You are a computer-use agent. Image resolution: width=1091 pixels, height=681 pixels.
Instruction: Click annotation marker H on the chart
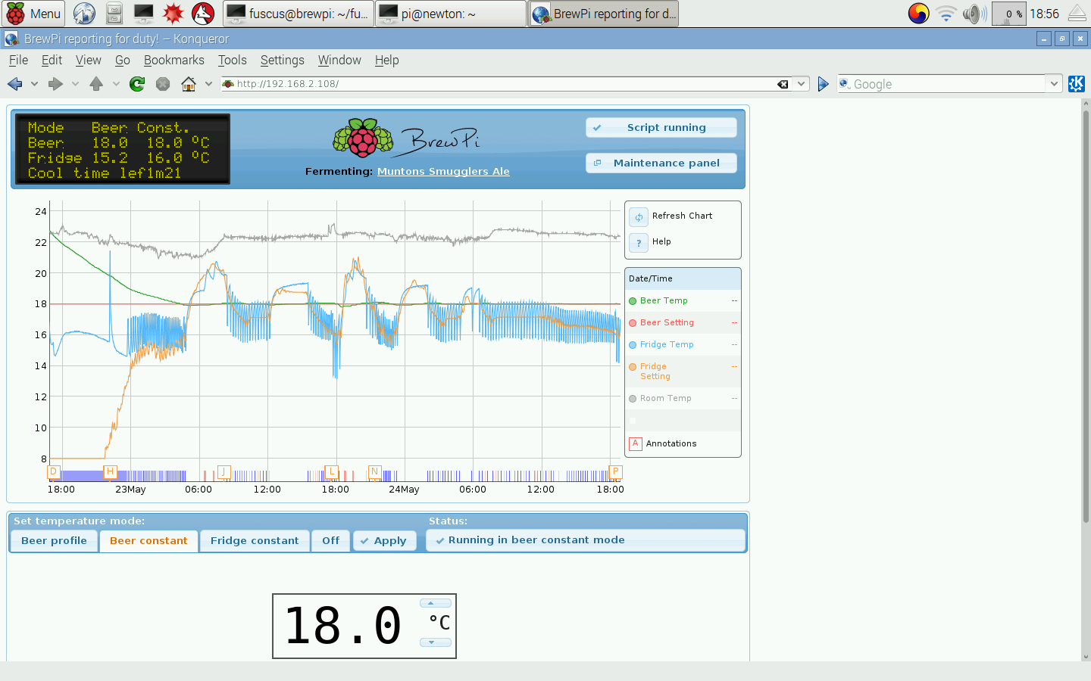(x=110, y=471)
